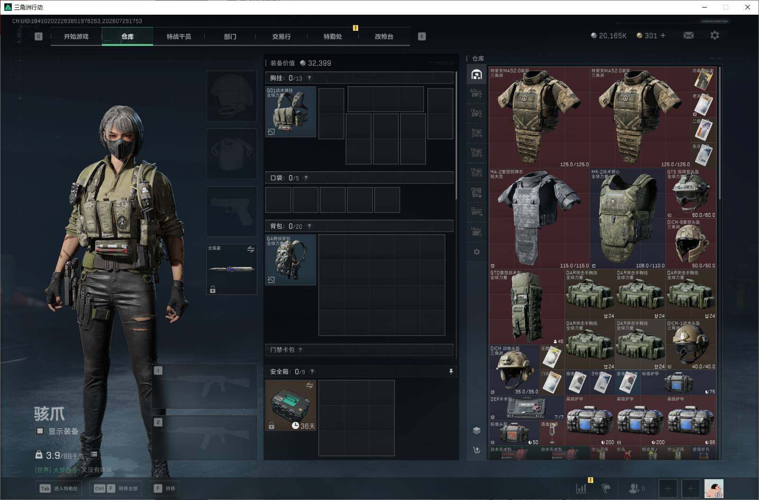Select the GT0重型战术包 backpack
759x500 pixels.
coord(527,307)
